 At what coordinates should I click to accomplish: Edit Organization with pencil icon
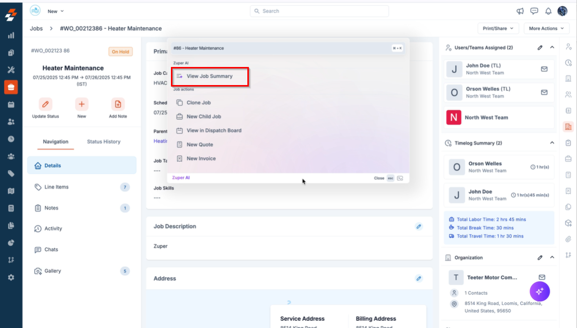(x=540, y=258)
